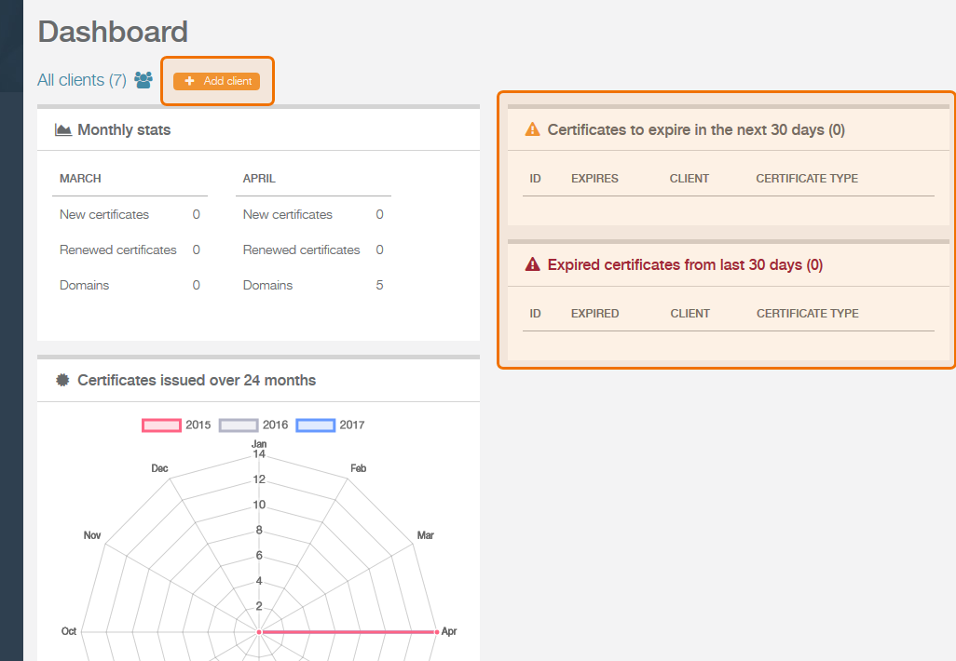Screen dimensions: 956x661
Task: Click April Domains value 5
Action: tap(380, 285)
